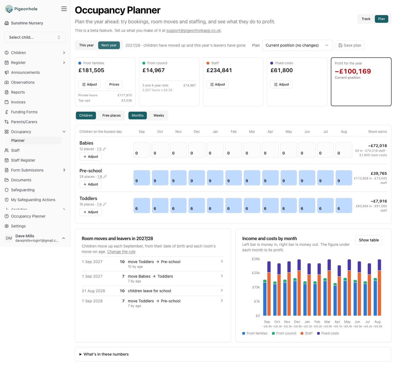Screen dimensions: 396x366
Task: Click the Parents/Carers icon
Action: point(7,122)
